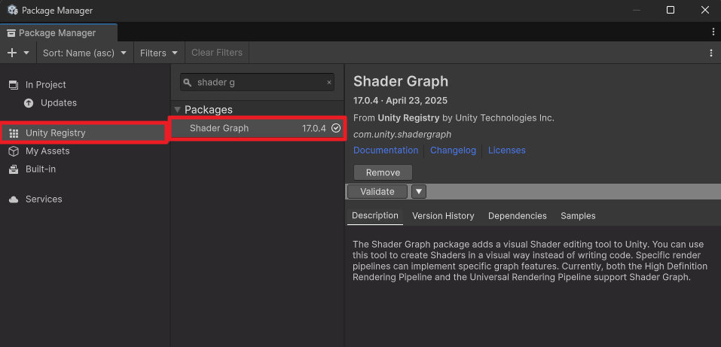Select My Assets in sidebar

pyautogui.click(x=47, y=151)
